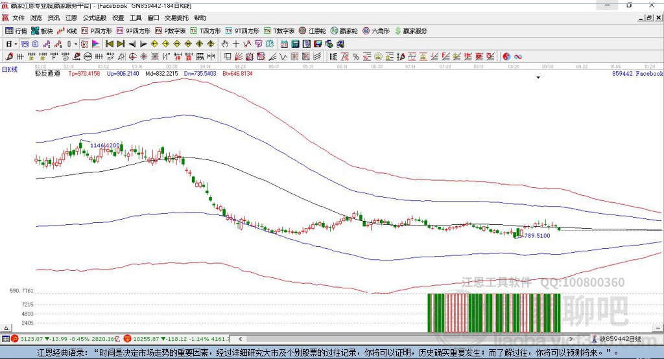The height and width of the screenshot is (359, 664).
Task: Click the colored flag gradient icon
Action: click(x=96, y=44)
